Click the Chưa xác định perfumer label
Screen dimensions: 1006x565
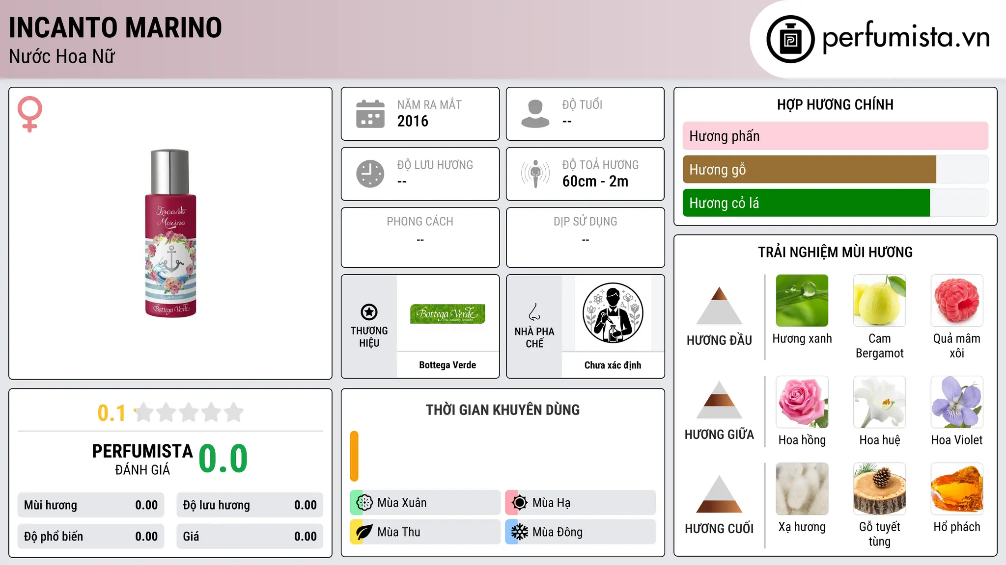[613, 365]
